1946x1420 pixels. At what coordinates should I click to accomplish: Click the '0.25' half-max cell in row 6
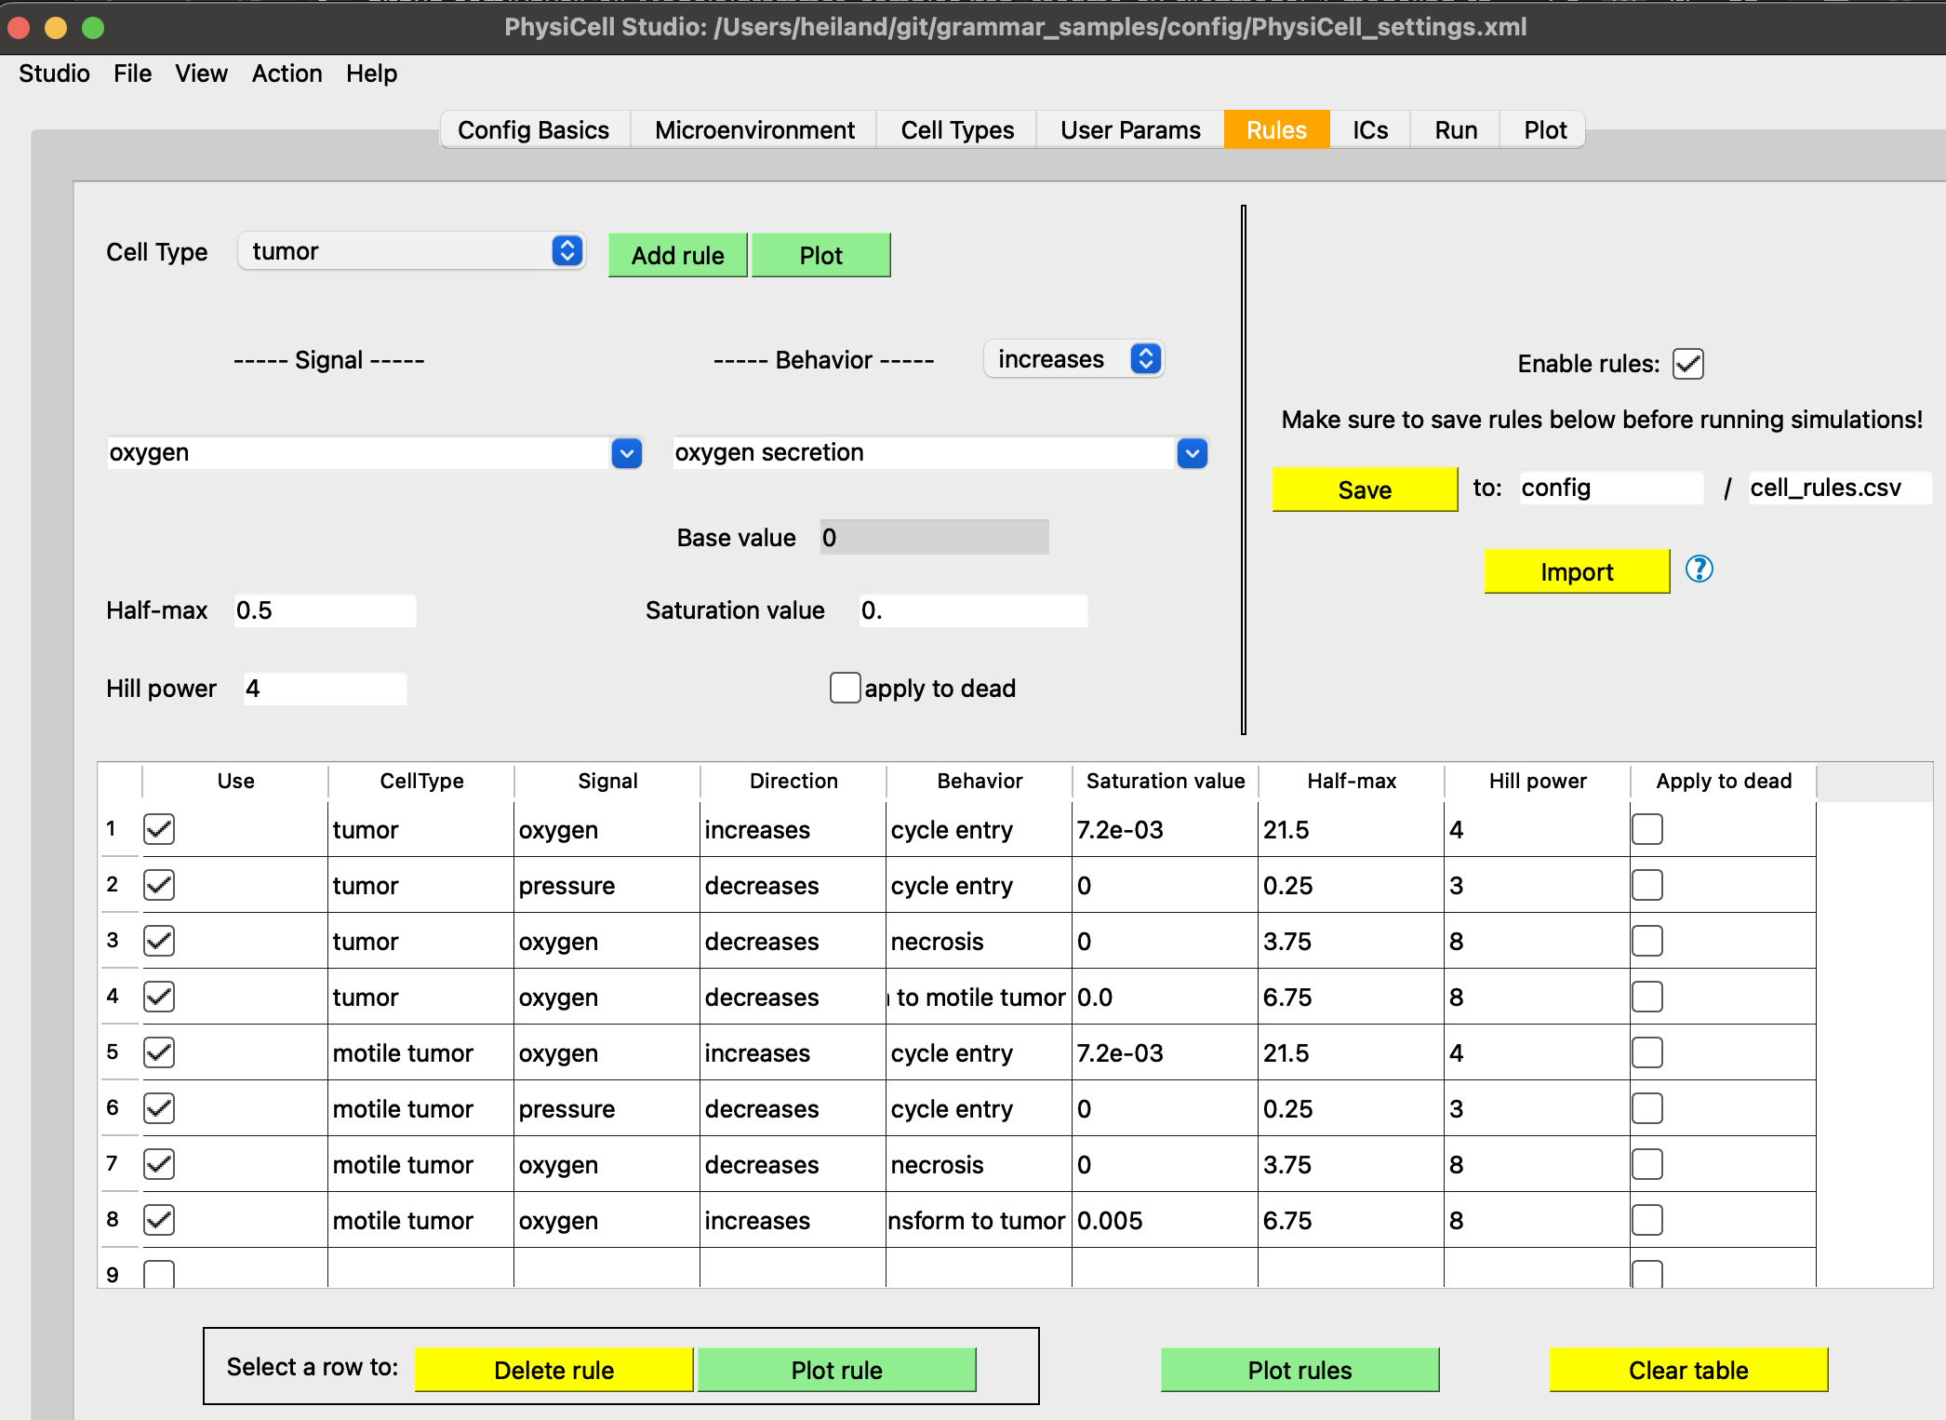coord(1351,1108)
